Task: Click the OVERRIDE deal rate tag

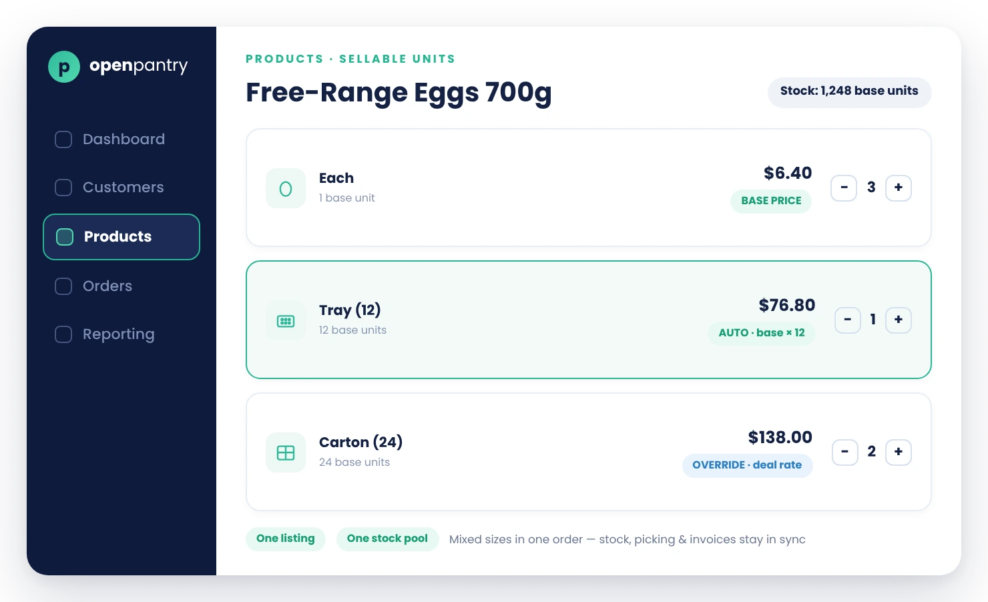Action: coord(747,465)
